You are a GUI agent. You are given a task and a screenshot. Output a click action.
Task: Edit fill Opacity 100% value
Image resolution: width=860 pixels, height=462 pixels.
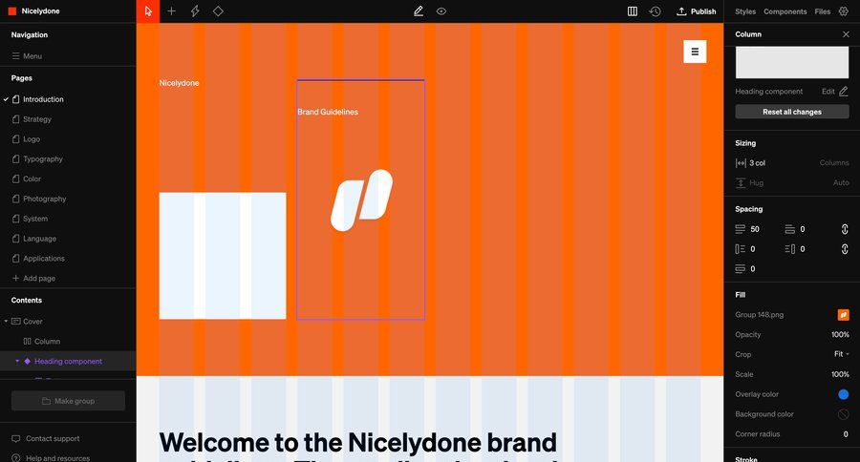[x=840, y=334]
